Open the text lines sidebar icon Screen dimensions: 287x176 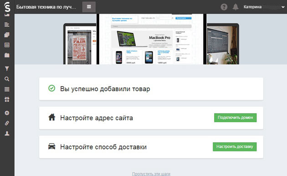pyautogui.click(x=7, y=24)
